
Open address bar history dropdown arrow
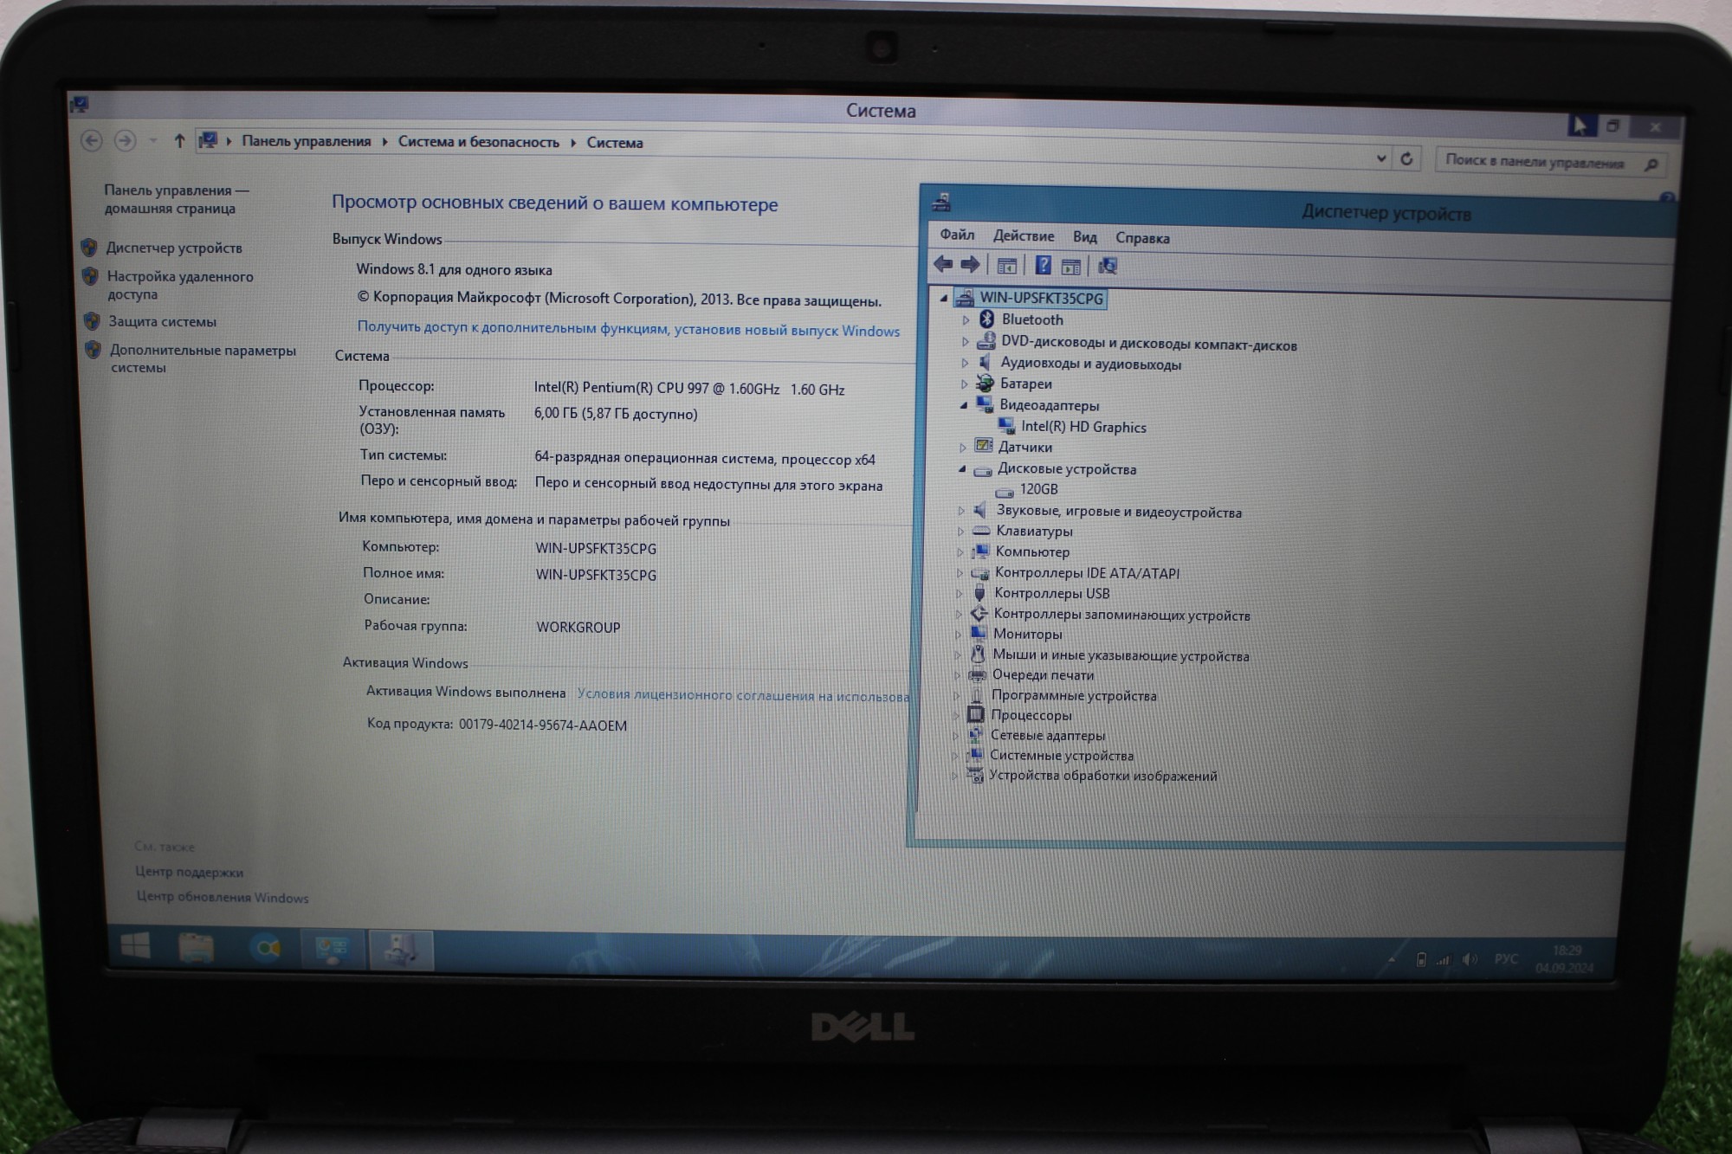[x=1380, y=158]
